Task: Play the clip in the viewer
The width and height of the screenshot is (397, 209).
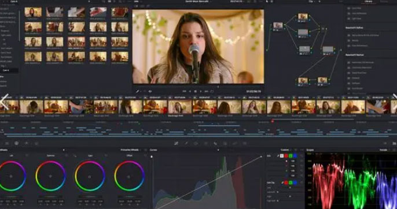Action: click(x=201, y=91)
